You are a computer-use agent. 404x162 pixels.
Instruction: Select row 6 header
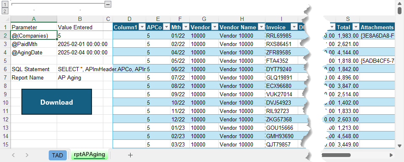[5, 69]
